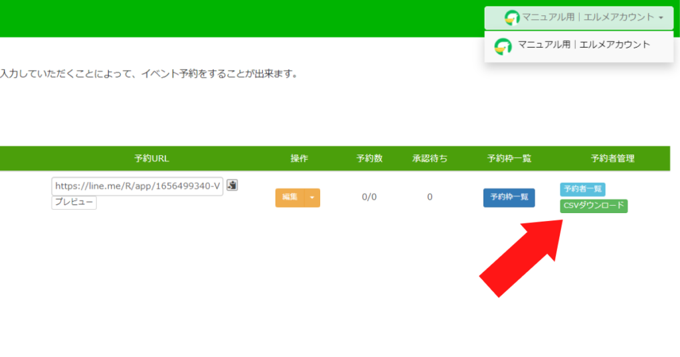This screenshot has height=357, width=680.
Task: Open the blue 予約枠一覧 button
Action: point(509,198)
